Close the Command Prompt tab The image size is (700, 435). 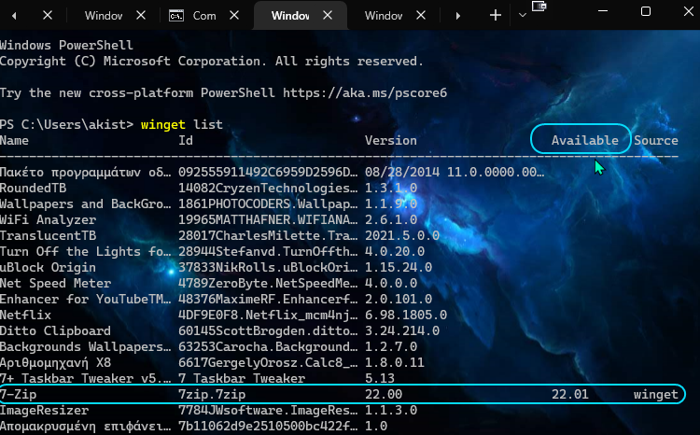(x=234, y=16)
